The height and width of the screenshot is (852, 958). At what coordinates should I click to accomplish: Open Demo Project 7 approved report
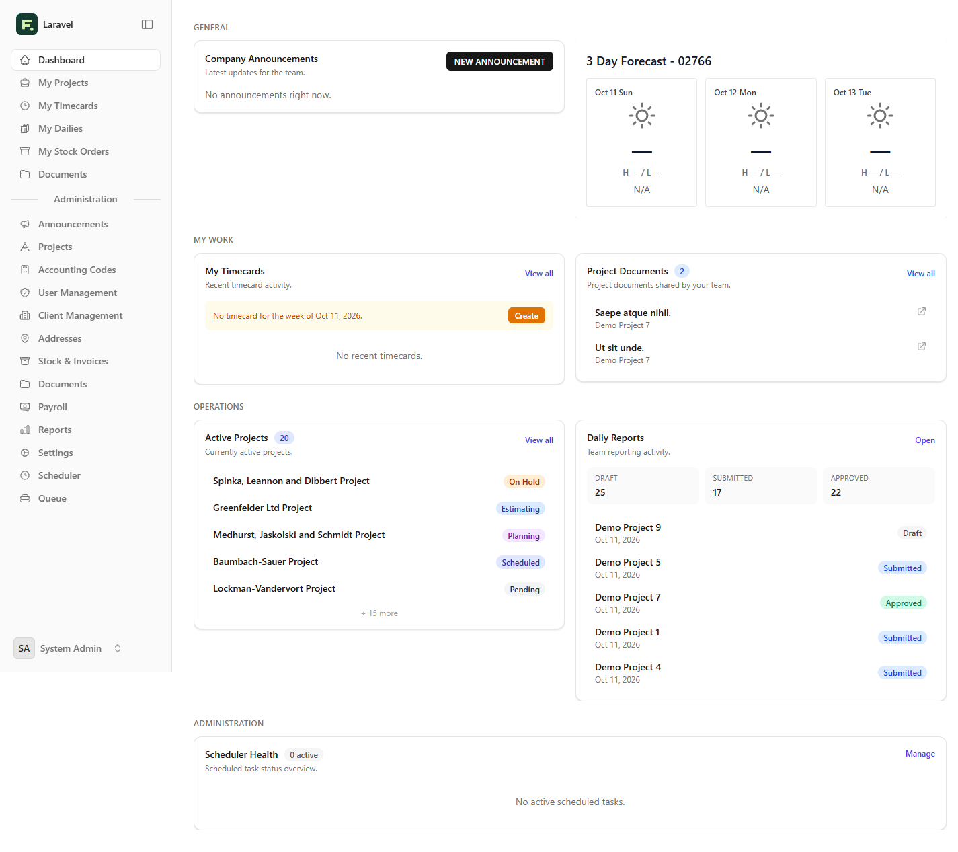(761, 603)
